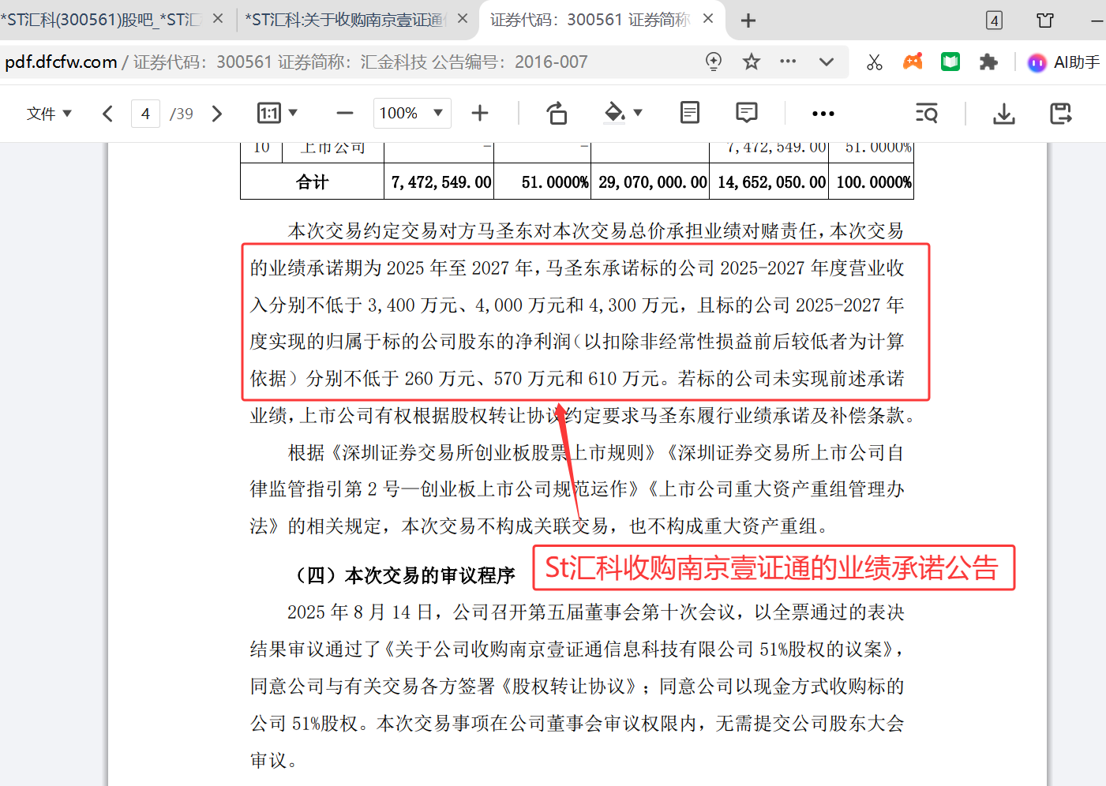Open the 文件 menu in PDF toolbar
This screenshot has width=1106, height=786.
[x=49, y=114]
